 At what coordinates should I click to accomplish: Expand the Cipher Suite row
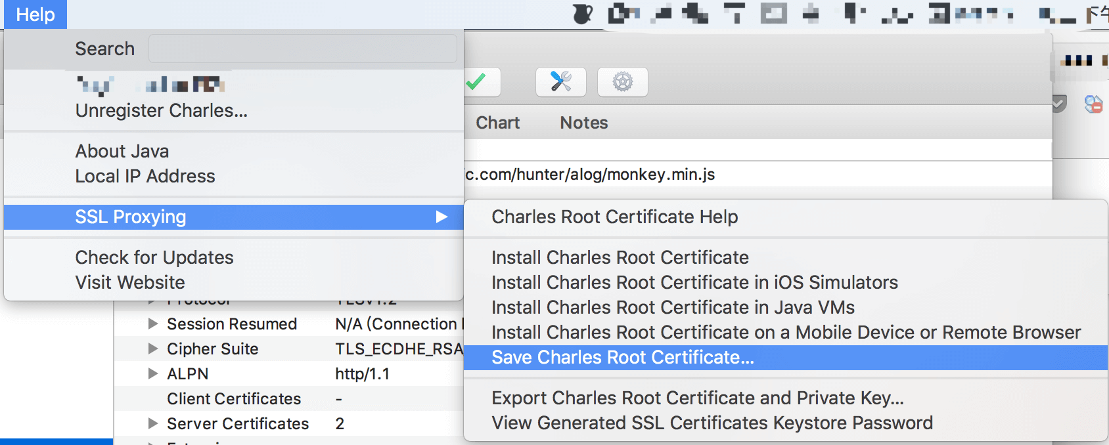click(x=152, y=349)
